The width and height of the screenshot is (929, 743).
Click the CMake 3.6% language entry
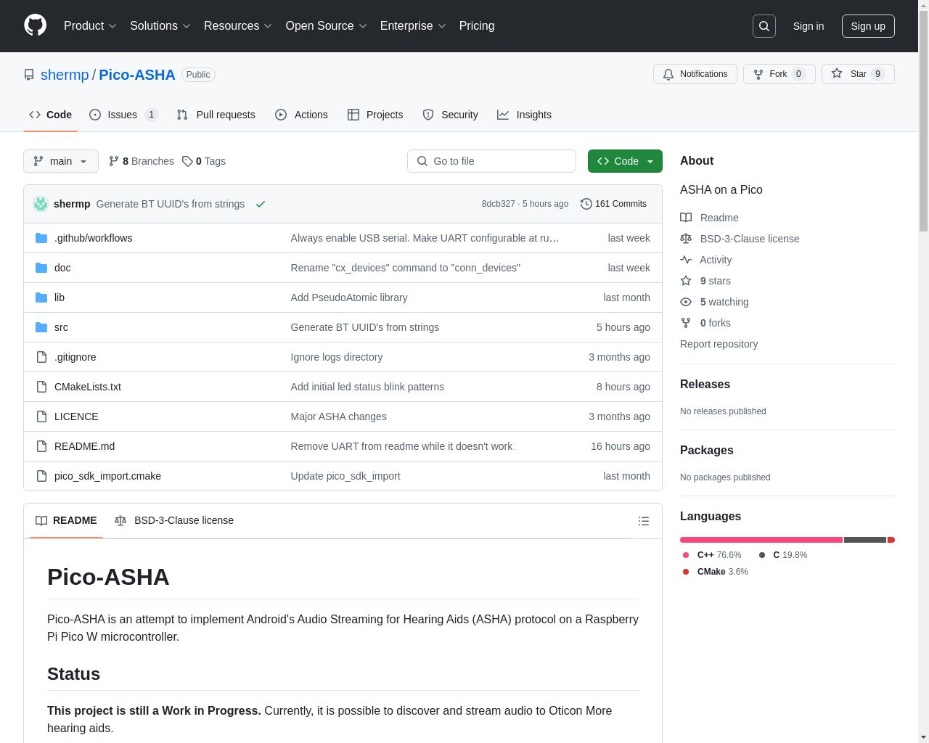point(716,572)
